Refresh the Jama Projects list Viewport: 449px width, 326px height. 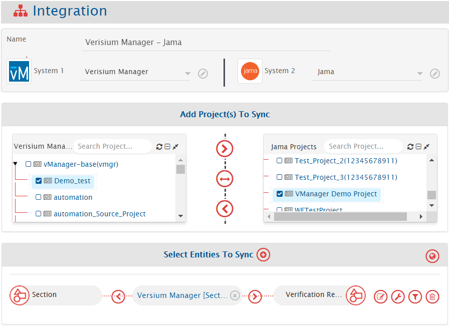[410, 147]
